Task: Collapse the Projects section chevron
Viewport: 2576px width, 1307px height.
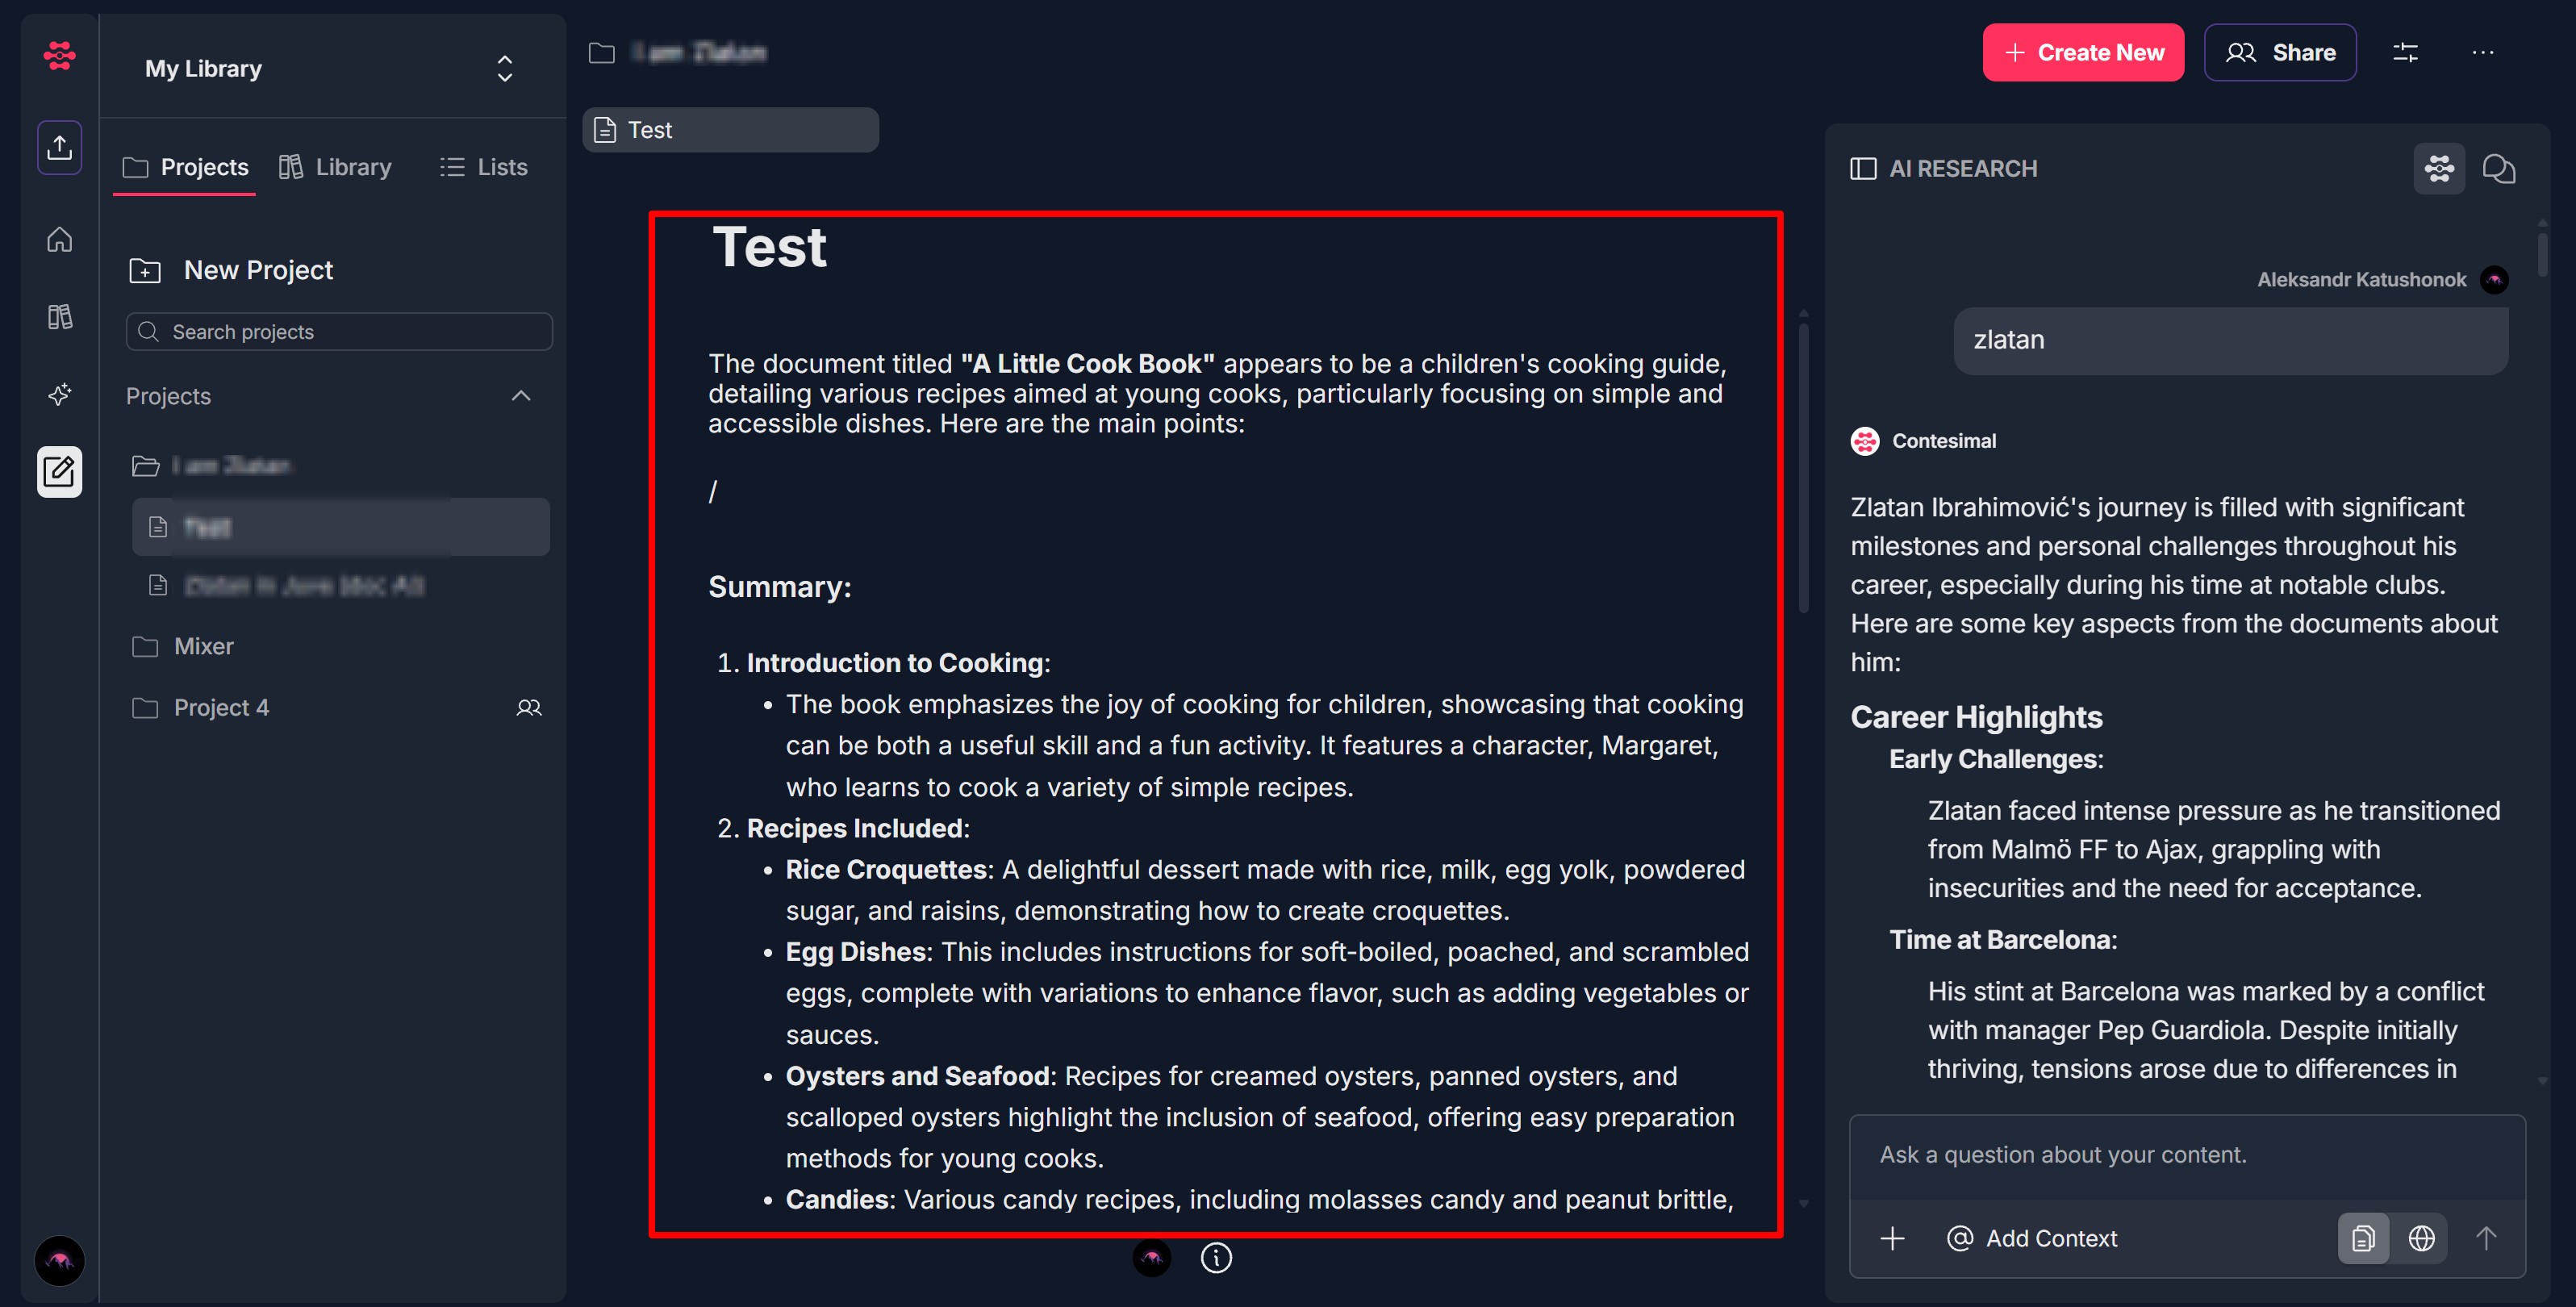Action: point(520,396)
